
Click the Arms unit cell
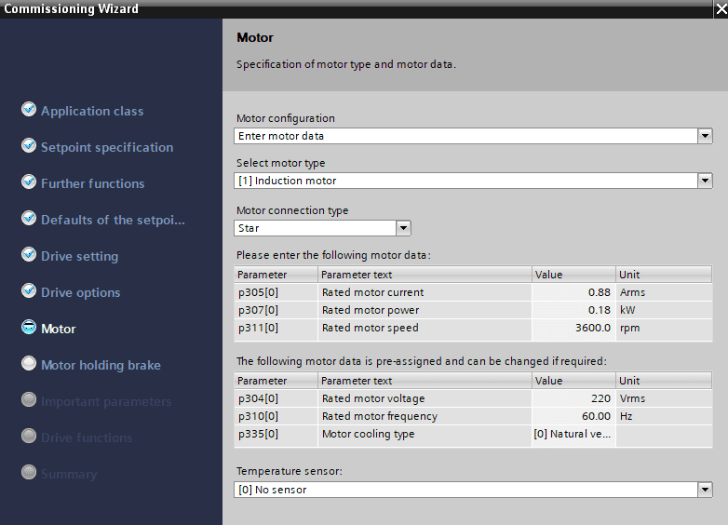click(x=664, y=292)
